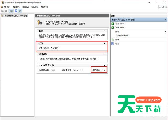The height and width of the screenshot is (120, 168).
Task: Click green icon beside 清除 TPM
Action: pyautogui.click(x=113, y=27)
